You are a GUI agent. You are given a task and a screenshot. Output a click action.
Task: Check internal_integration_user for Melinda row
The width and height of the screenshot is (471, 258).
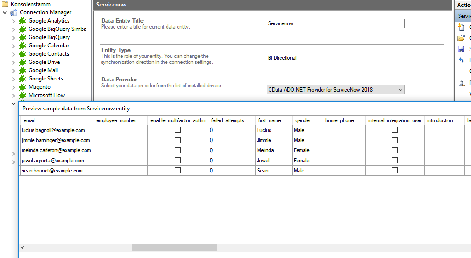[395, 150]
